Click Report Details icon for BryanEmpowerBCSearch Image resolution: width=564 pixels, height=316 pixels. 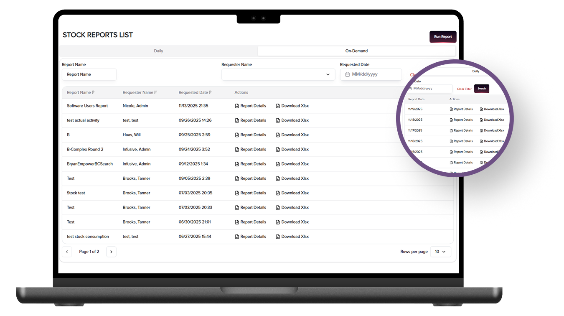[237, 164]
